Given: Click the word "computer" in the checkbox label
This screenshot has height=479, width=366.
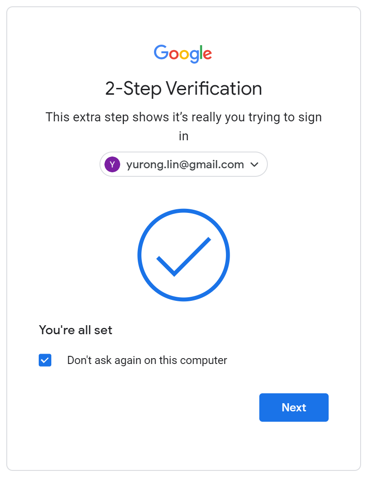Looking at the screenshot, I should pos(205,360).
